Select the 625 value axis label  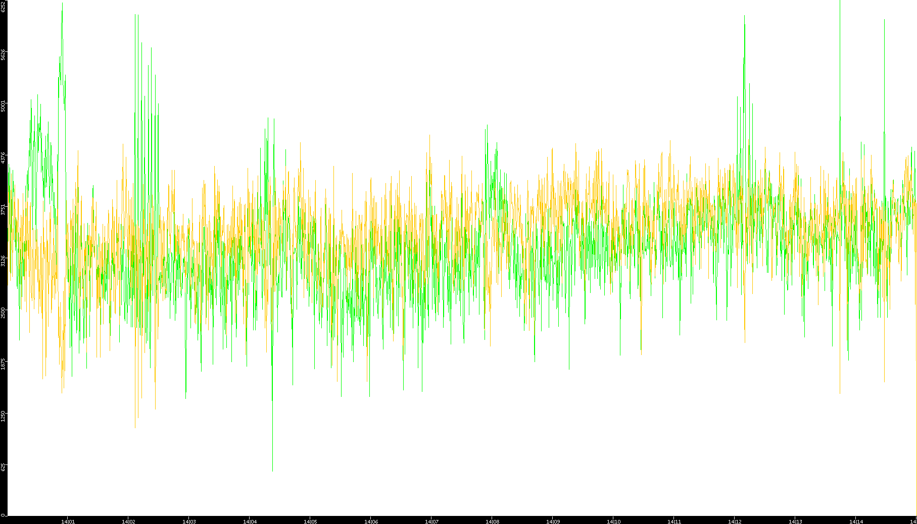(3, 468)
